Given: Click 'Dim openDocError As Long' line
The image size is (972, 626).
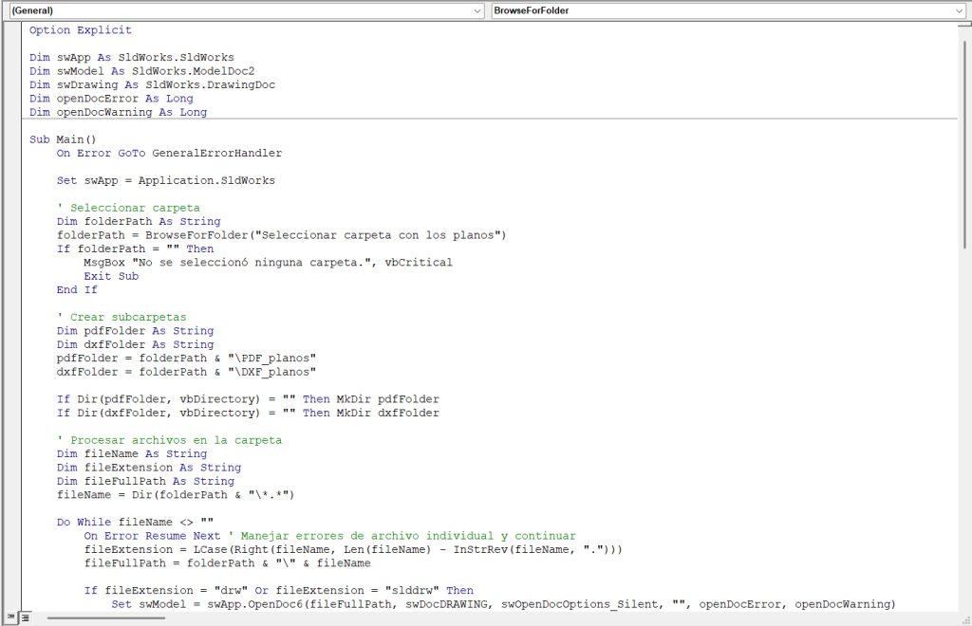Looking at the screenshot, I should [111, 98].
